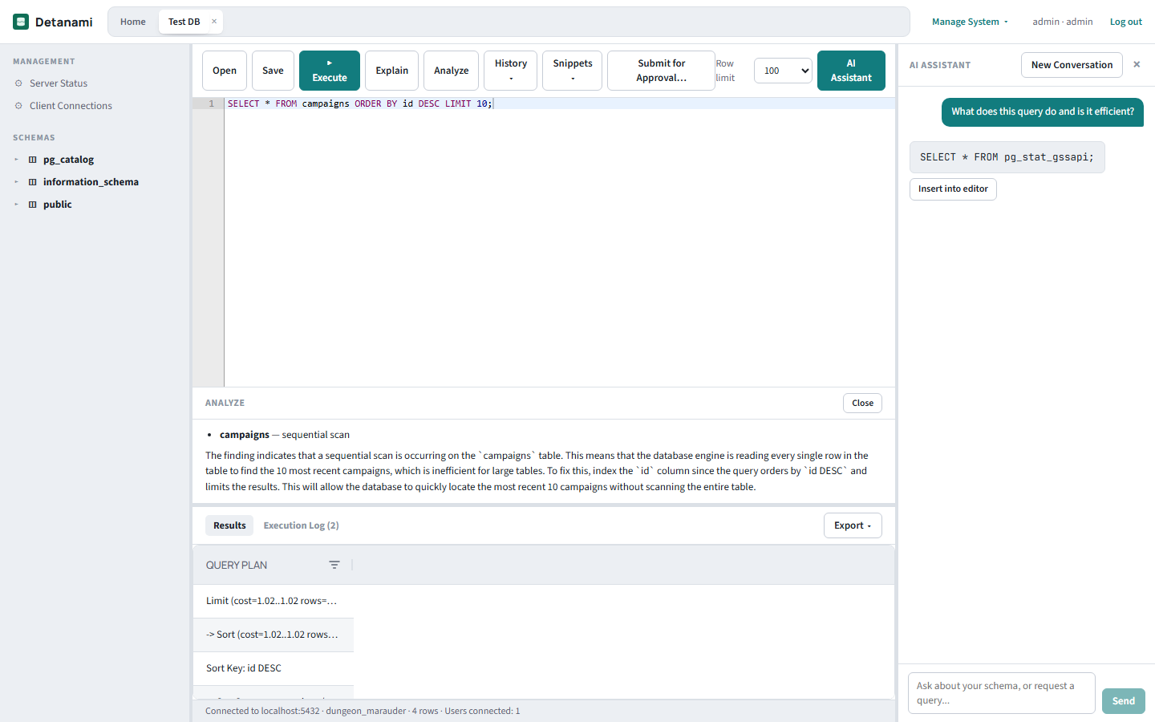The width and height of the screenshot is (1155, 722).
Task: Click into the SQL query editor line
Action: tap(560, 103)
